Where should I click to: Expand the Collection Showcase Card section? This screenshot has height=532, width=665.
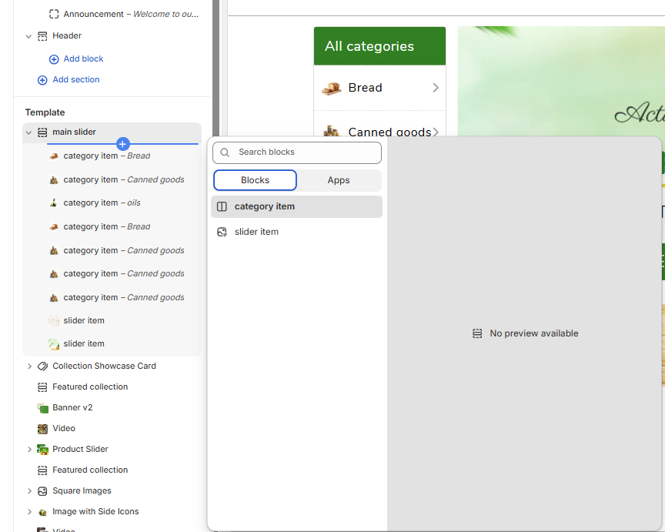click(x=29, y=366)
